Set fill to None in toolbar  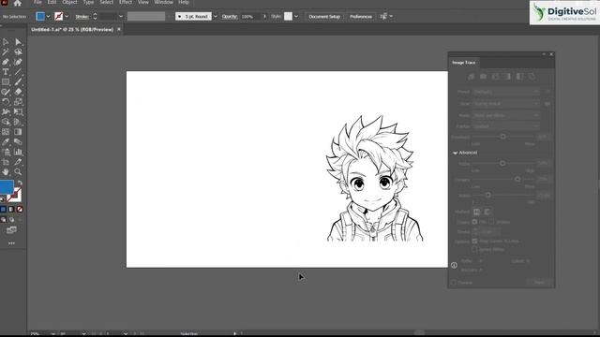click(20, 210)
